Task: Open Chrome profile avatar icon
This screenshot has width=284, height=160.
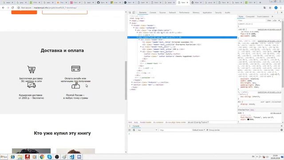Action: 276,8
